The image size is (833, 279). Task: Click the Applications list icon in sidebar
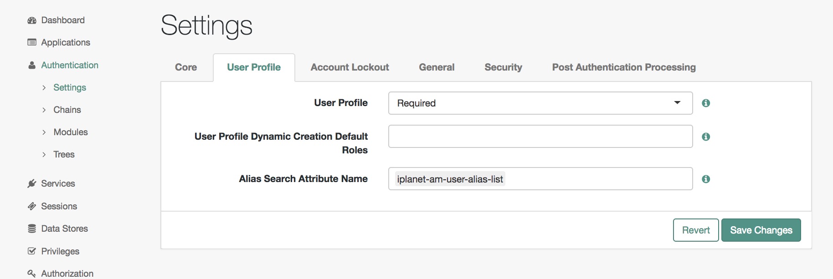32,42
